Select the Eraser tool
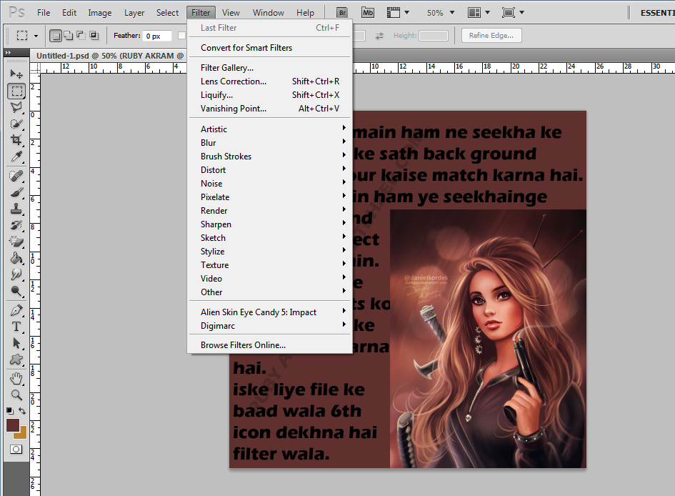675x496 pixels. 16,242
